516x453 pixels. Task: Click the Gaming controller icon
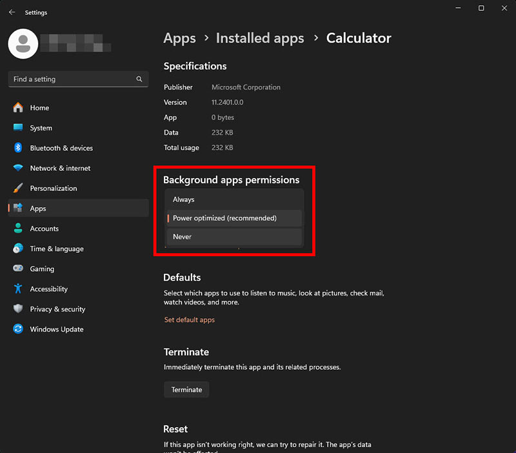[x=18, y=268]
